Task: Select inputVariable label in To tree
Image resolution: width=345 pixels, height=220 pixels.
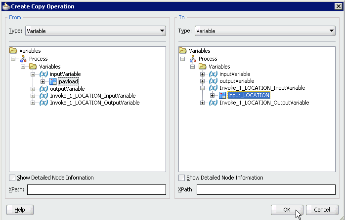Action: point(235,74)
